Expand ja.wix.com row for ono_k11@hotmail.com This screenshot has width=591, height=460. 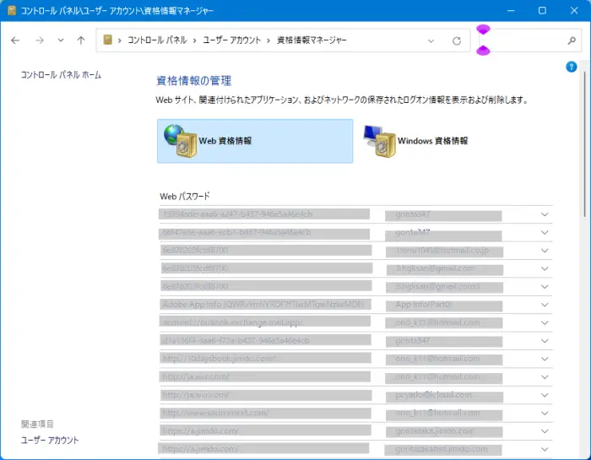(x=545, y=377)
